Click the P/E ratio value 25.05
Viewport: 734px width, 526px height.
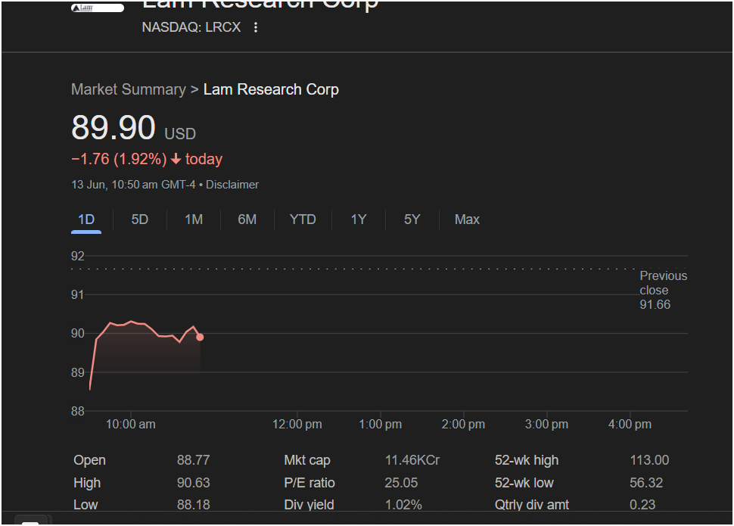pos(401,482)
